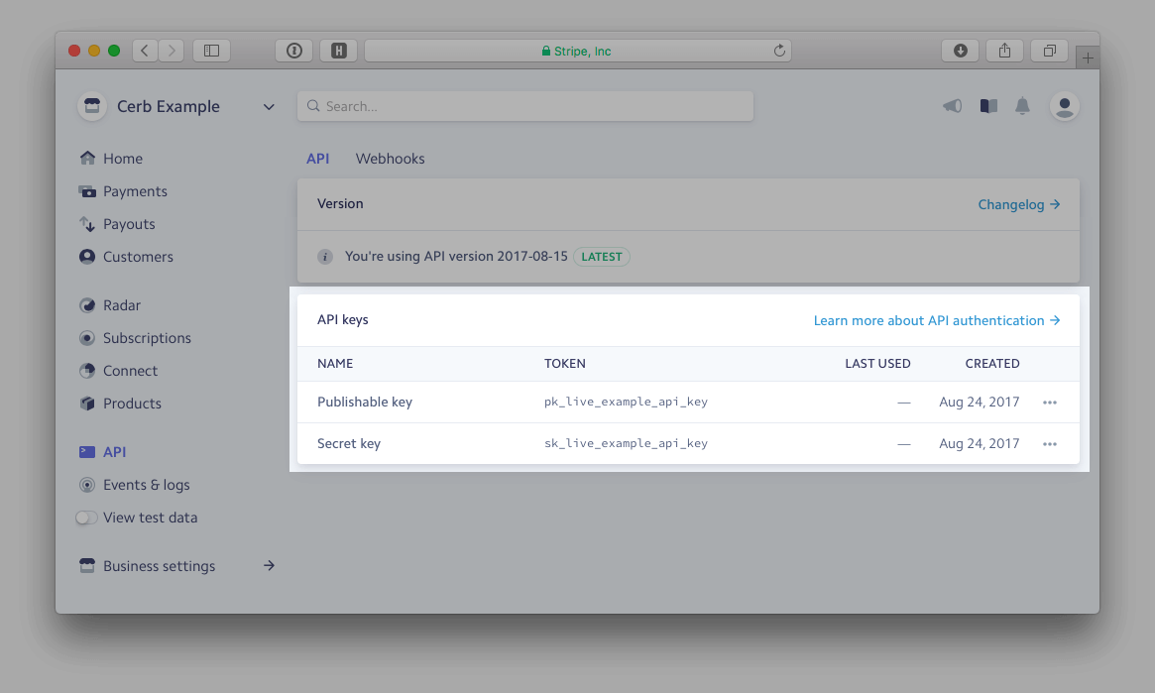Reload the page with the refresh icon

779,51
